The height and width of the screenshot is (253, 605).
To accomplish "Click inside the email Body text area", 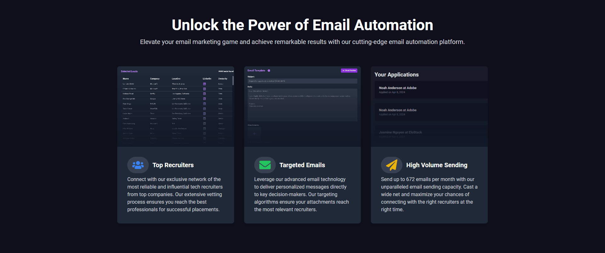I will click(x=302, y=105).
